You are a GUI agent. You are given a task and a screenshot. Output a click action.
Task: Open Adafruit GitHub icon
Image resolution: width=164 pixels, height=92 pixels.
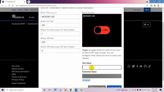145,66
